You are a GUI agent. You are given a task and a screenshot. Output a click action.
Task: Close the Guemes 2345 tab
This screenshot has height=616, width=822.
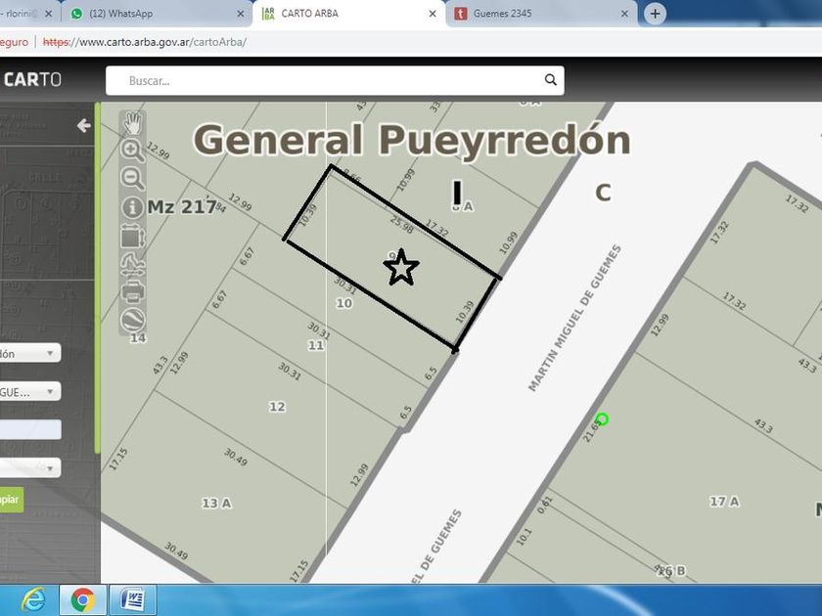(x=624, y=14)
